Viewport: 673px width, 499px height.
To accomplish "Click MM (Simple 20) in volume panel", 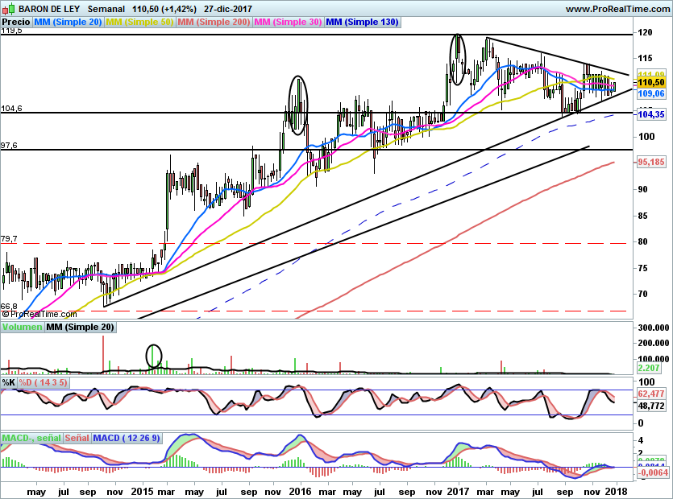I will tap(80, 327).
